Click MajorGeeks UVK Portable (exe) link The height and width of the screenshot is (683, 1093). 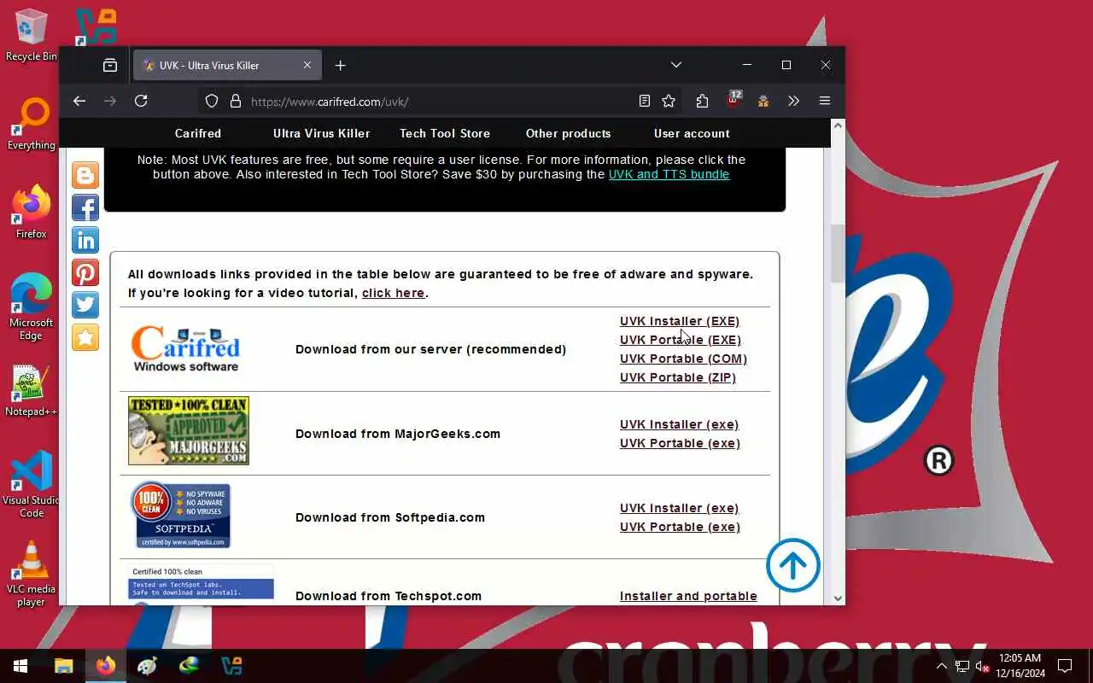680,443
